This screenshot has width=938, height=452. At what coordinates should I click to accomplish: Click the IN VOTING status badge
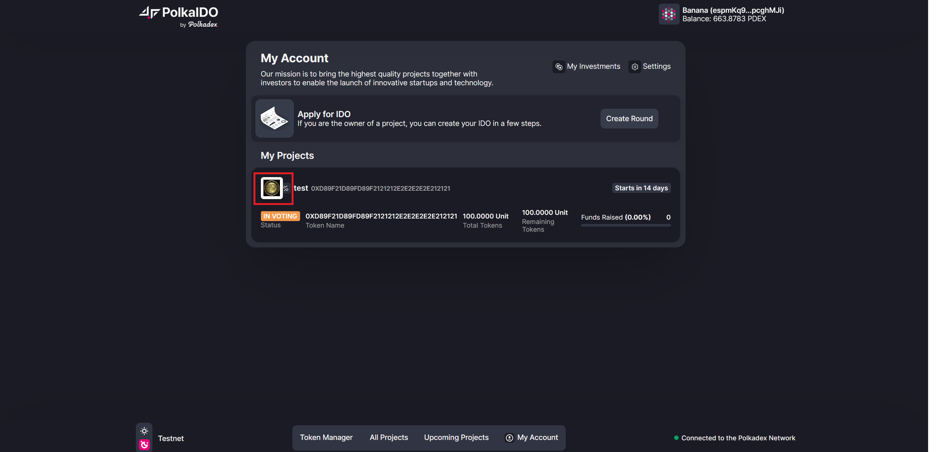pos(280,216)
